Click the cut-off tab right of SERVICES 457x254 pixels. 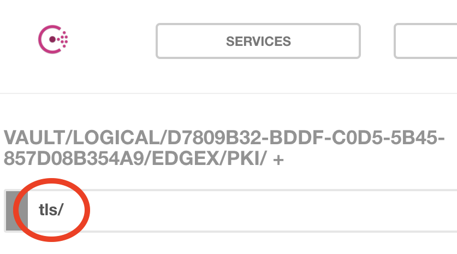(426, 41)
